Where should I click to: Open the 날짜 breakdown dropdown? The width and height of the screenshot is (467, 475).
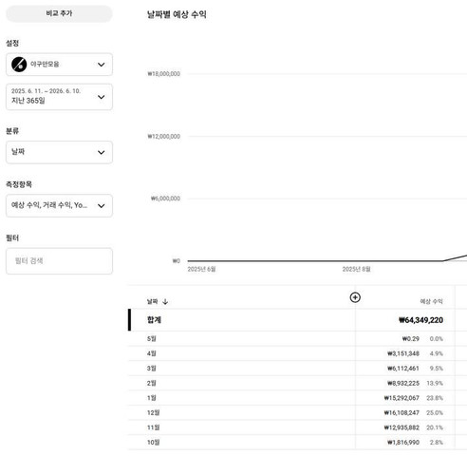(59, 152)
